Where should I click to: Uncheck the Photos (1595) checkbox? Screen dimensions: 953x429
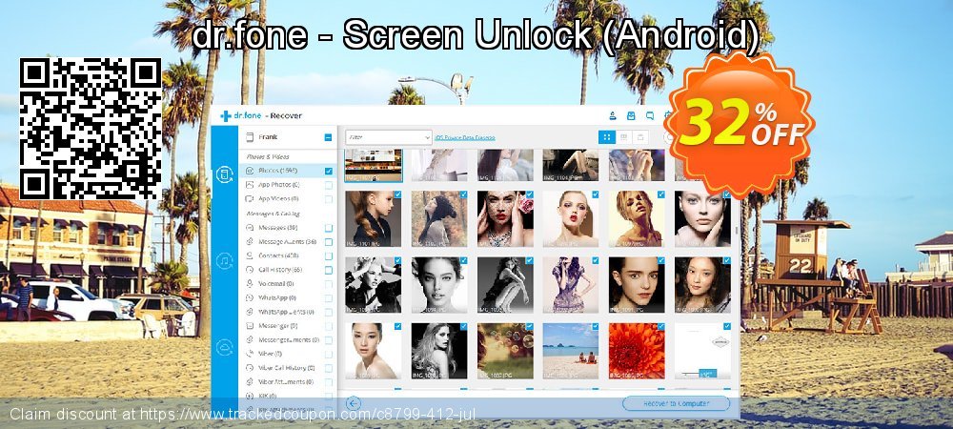328,171
